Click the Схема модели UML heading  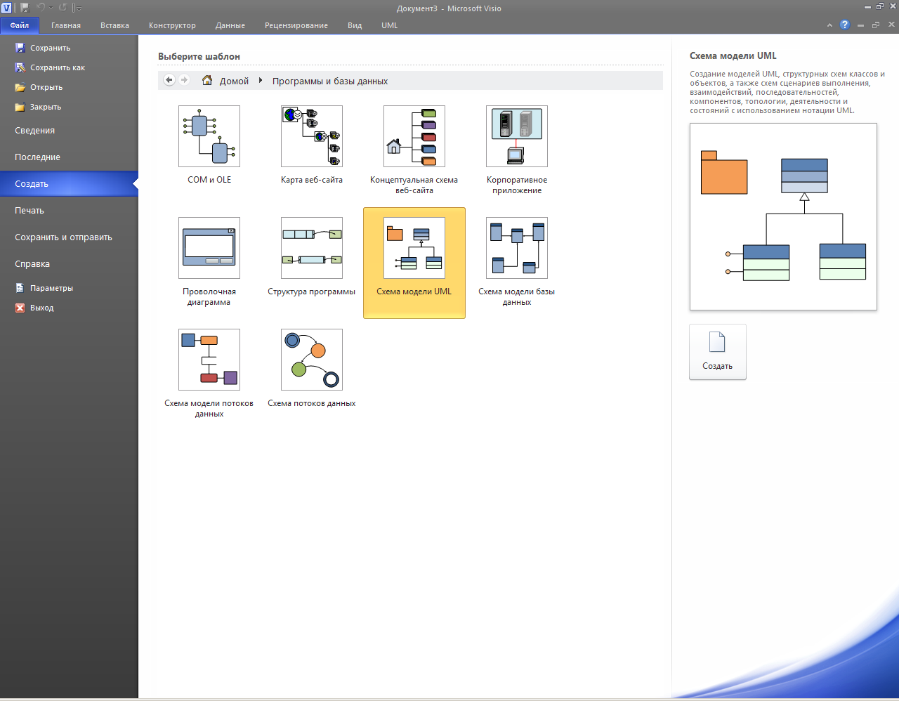(x=733, y=55)
